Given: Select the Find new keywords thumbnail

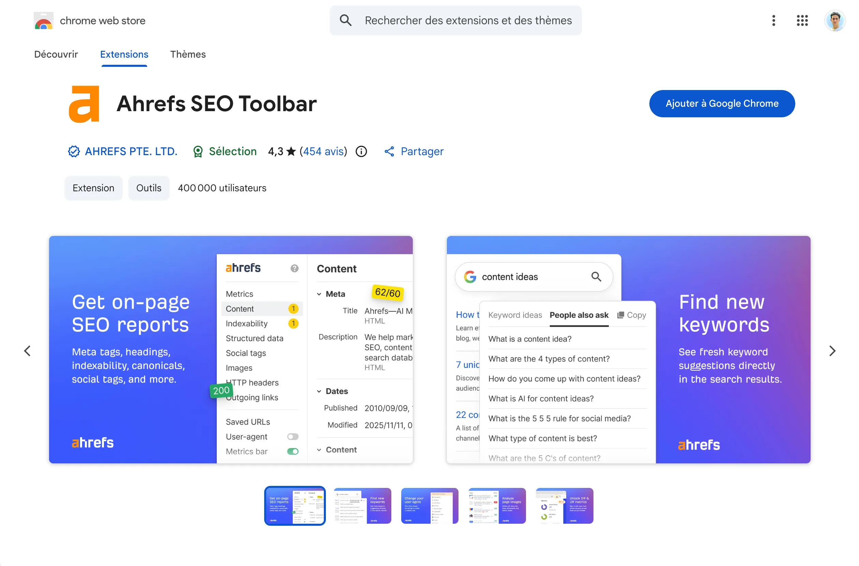Looking at the screenshot, I should click(x=362, y=506).
